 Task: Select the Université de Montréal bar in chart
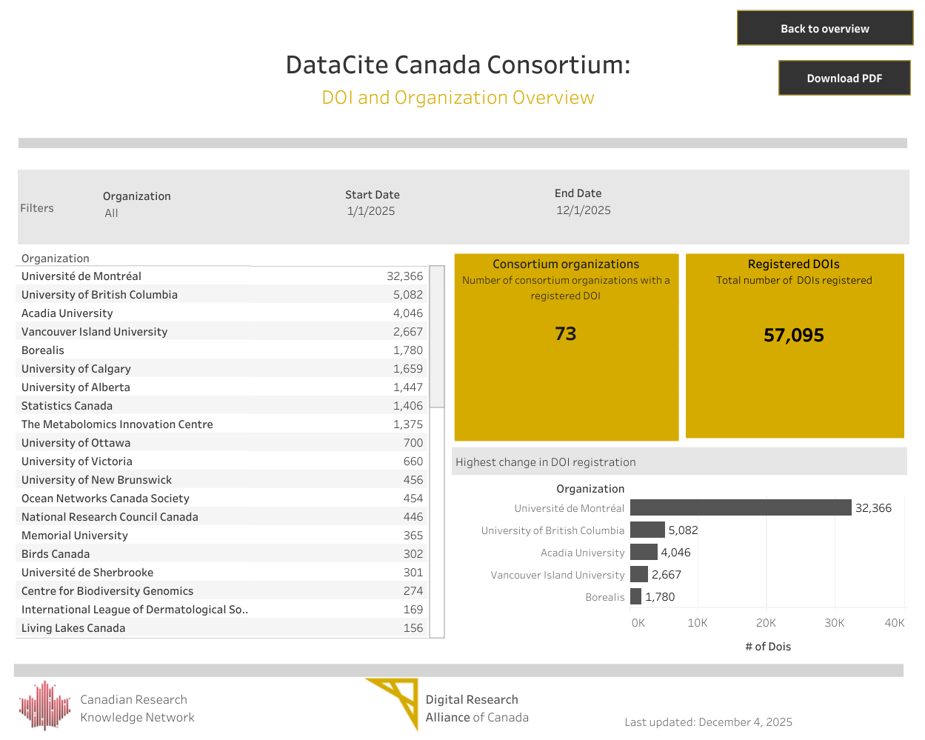point(740,508)
